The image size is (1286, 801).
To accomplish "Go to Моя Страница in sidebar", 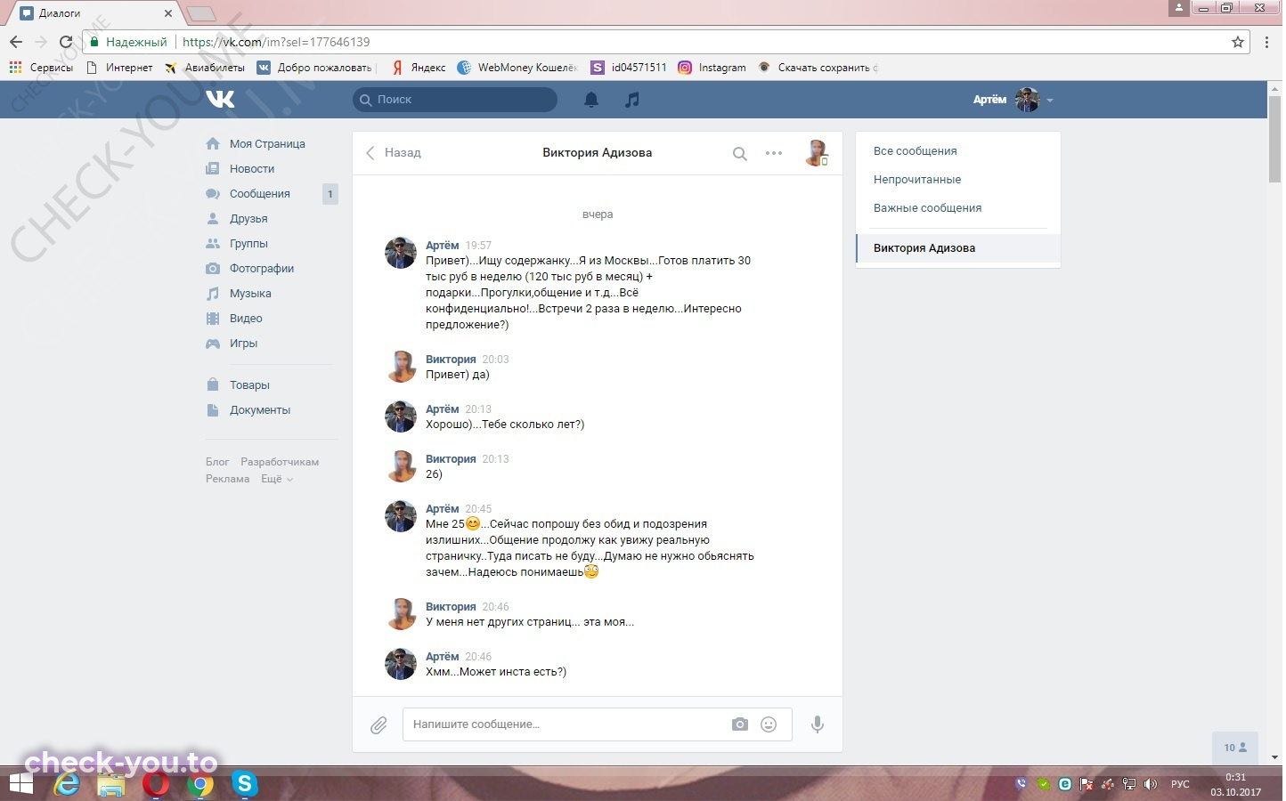I will 267,143.
